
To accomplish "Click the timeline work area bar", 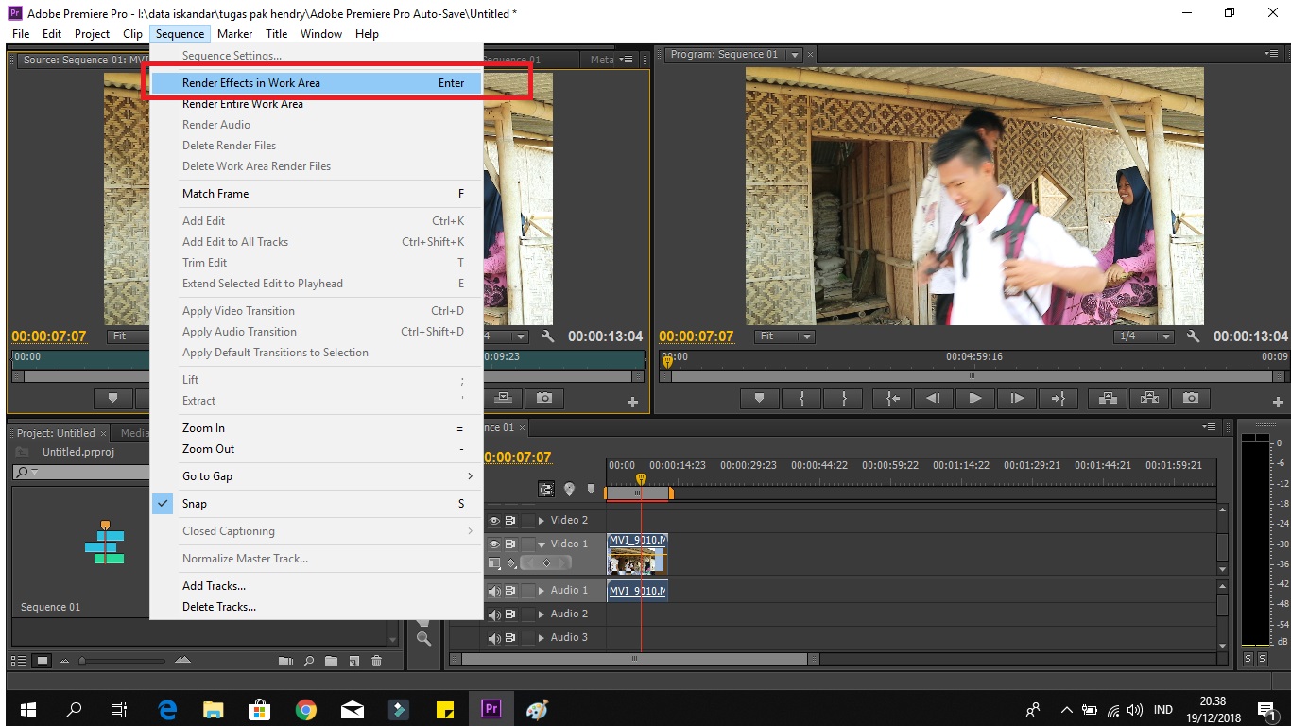I will 638,493.
